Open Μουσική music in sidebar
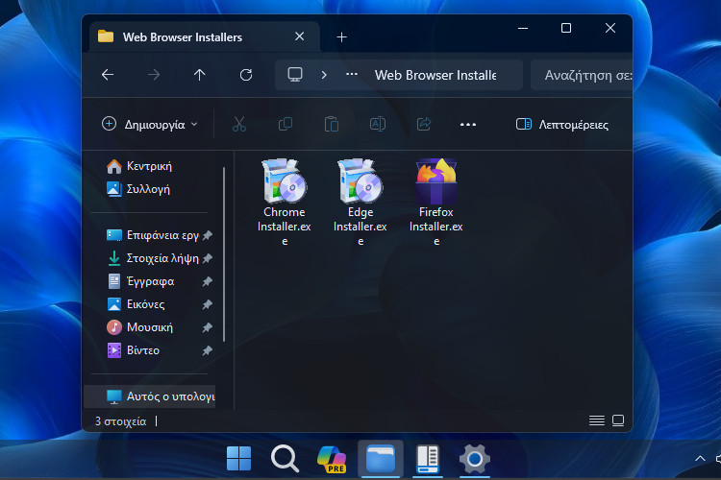Viewport: 721px width, 480px height. pos(149,327)
